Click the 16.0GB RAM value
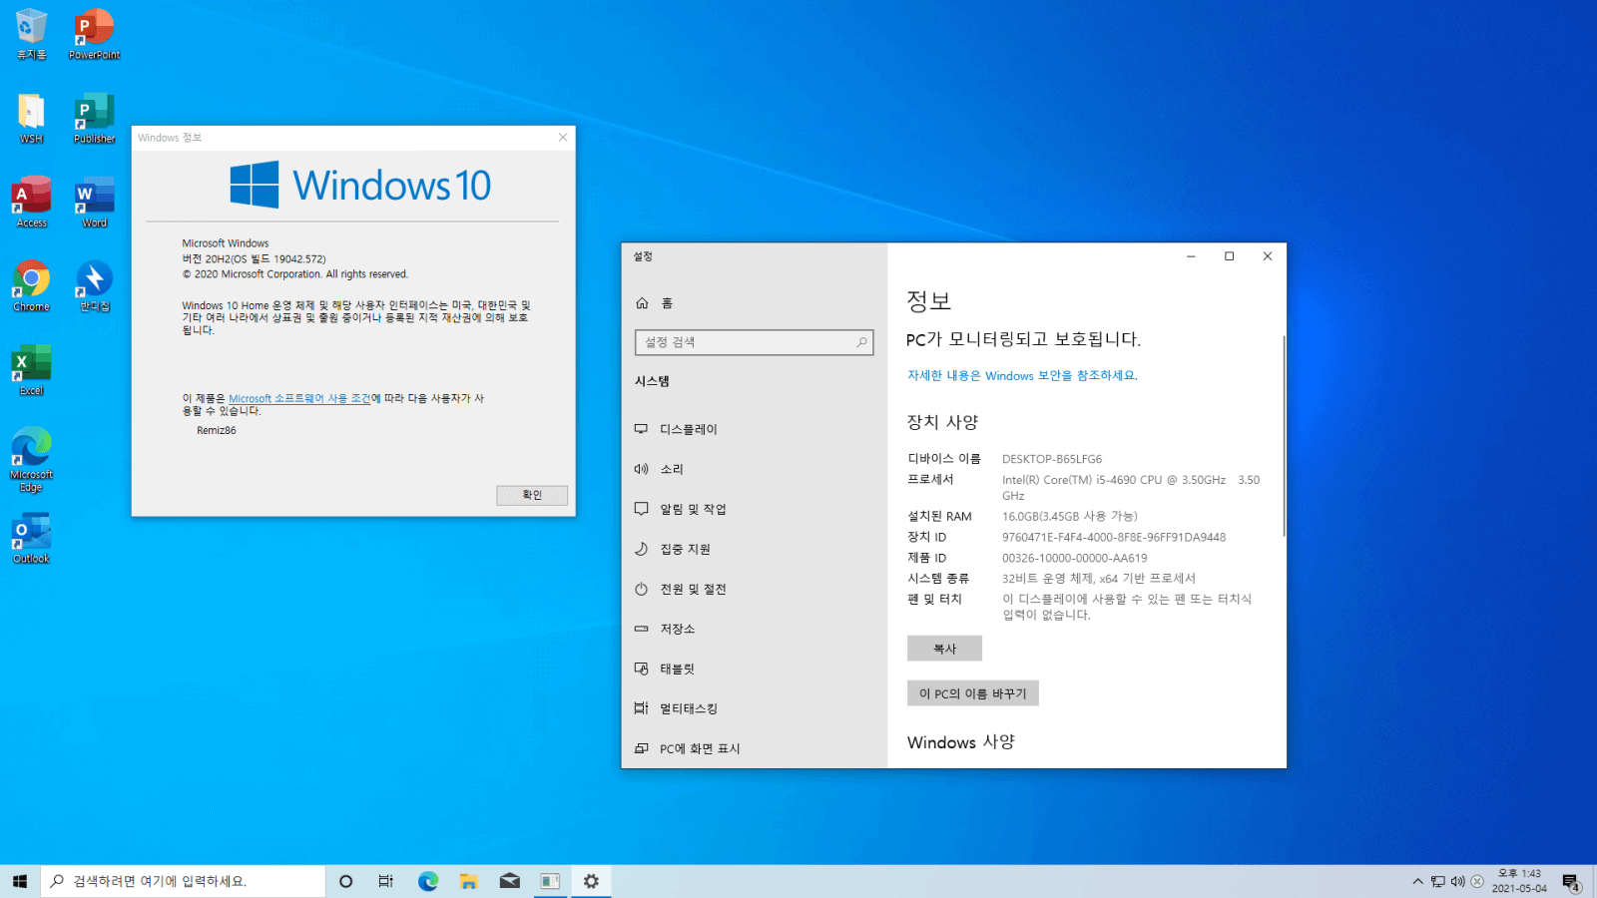The image size is (1597, 898). (x=1070, y=516)
